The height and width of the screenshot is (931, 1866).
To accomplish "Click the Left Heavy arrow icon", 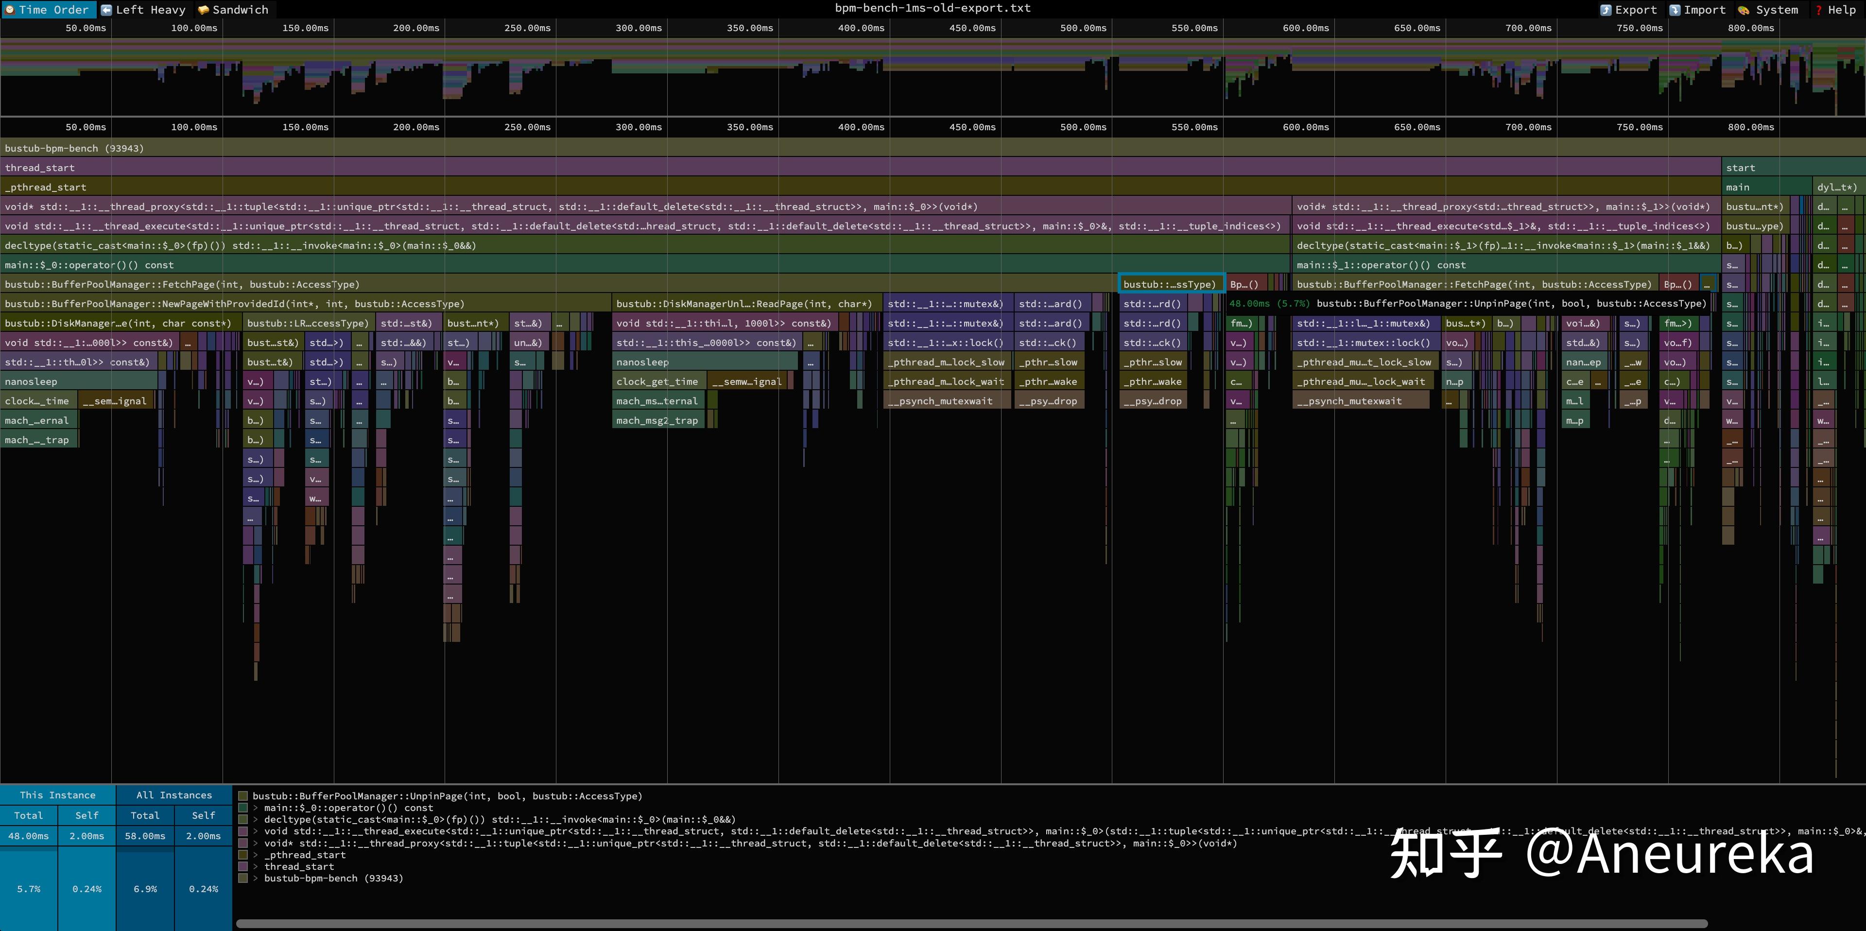I will (x=106, y=9).
